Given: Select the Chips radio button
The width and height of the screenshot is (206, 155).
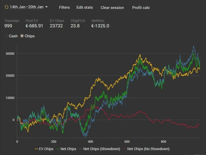Looking at the screenshot, I should tap(22, 36).
